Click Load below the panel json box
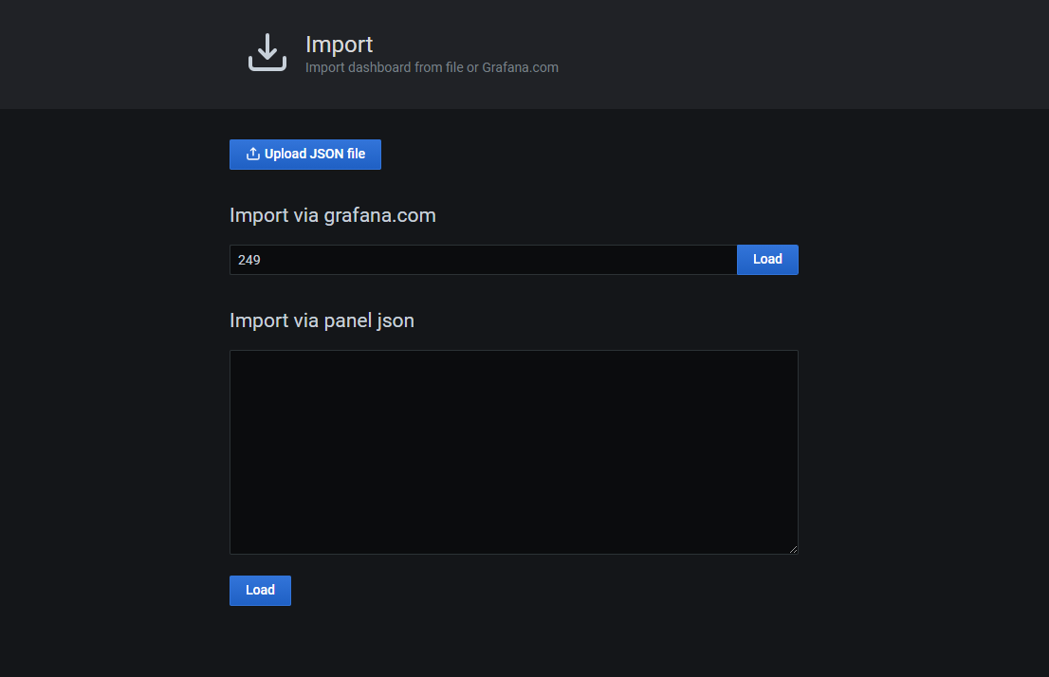This screenshot has height=677, width=1049. point(260,591)
